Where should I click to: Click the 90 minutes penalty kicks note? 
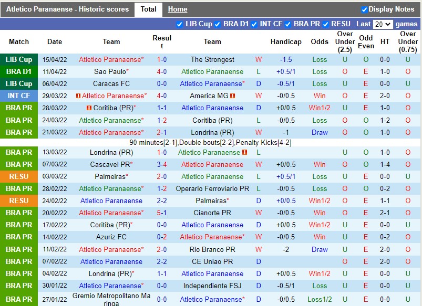(x=211, y=142)
